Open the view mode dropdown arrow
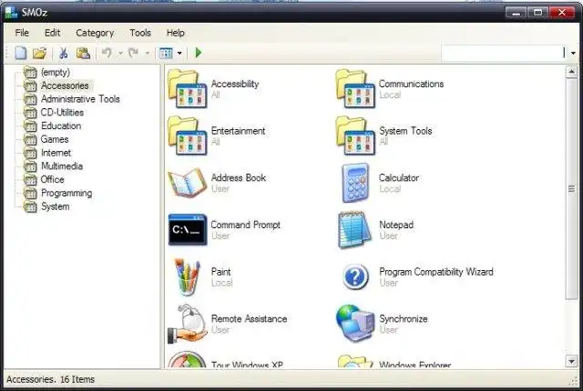The image size is (583, 391). pyautogui.click(x=179, y=54)
